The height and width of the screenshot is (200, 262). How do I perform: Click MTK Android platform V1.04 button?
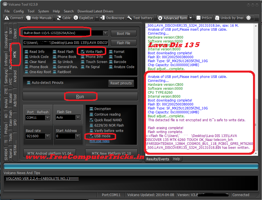(49, 153)
